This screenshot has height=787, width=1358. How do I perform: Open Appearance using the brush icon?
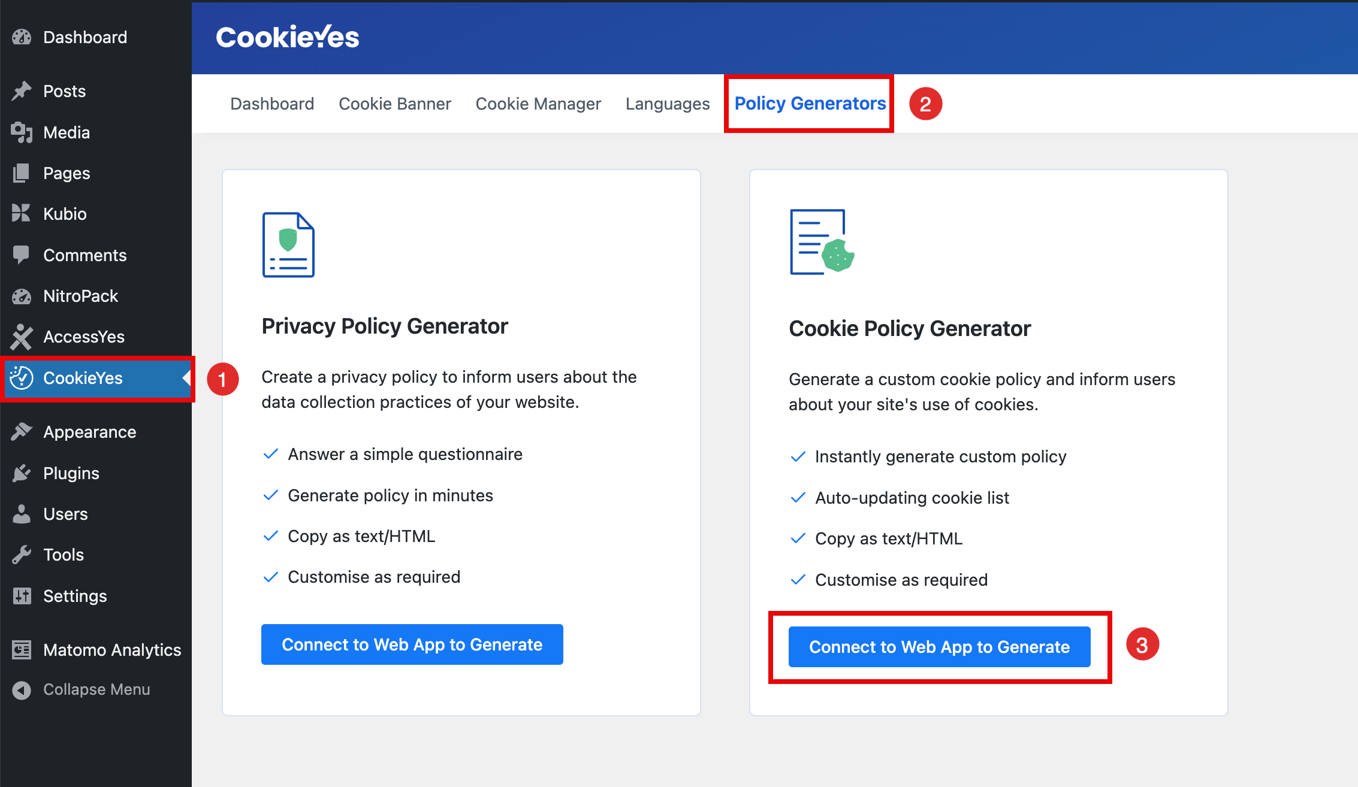[x=22, y=431]
